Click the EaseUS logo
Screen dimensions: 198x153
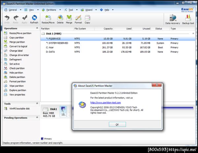187,10
